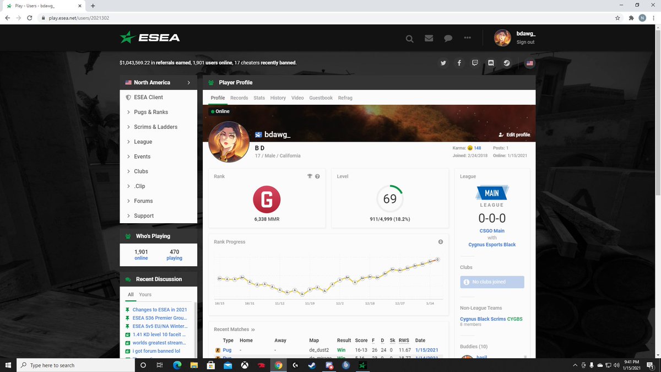
Task: Open ESEA's Twitch channel icon
Action: (475, 63)
